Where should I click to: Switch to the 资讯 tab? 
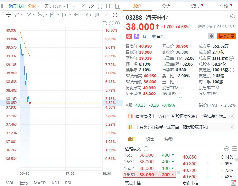tap(195, 6)
